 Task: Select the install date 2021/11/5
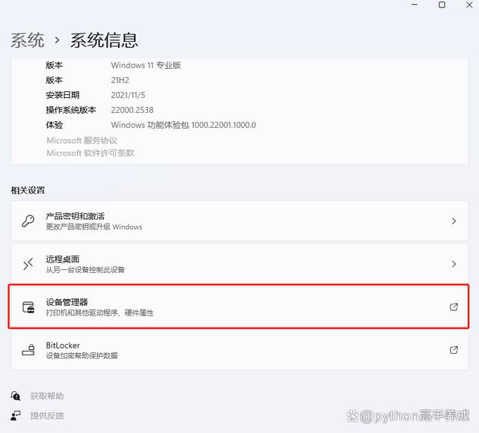pyautogui.click(x=128, y=95)
